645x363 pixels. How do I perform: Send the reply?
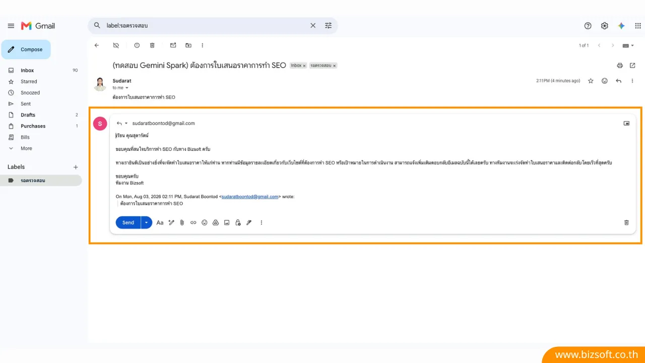[x=128, y=222]
